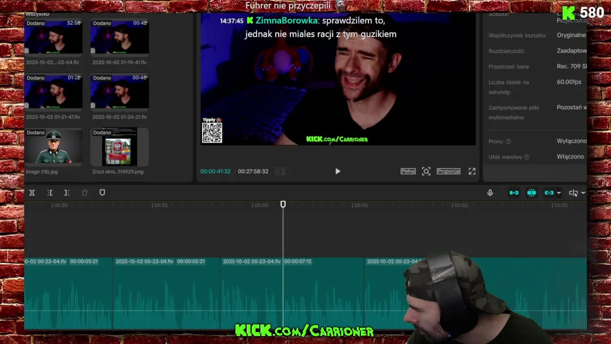Select the 00:46 clip thumbnail 01-24-21.flv
The height and width of the screenshot is (344, 611).
[x=119, y=91]
